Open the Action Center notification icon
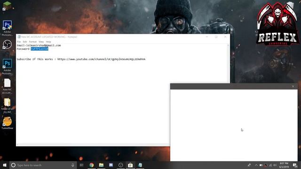Viewport: 301px width, 169px height. click(x=295, y=165)
